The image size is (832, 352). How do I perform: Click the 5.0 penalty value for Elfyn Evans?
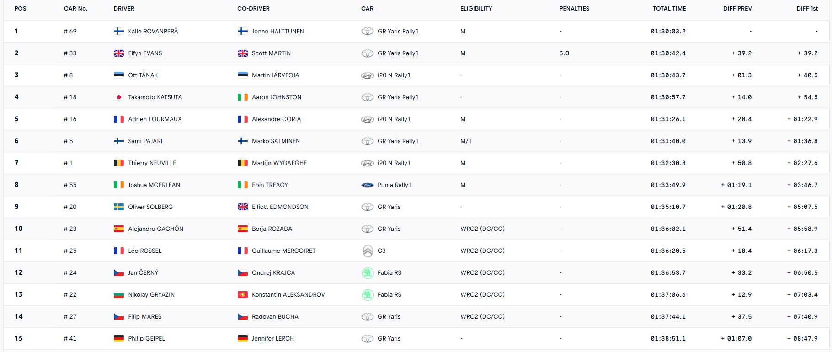coord(564,53)
